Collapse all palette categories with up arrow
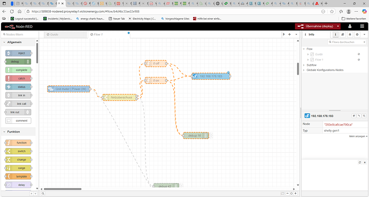The image size is (369, 197). pyautogui.click(x=32, y=194)
